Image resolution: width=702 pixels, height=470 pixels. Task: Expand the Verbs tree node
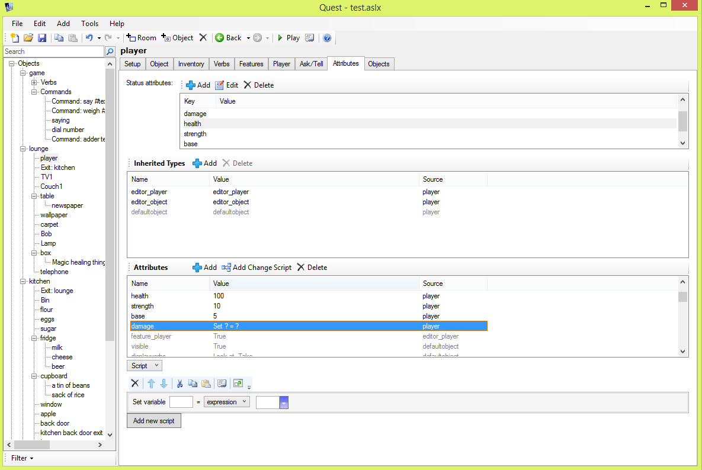click(x=34, y=83)
